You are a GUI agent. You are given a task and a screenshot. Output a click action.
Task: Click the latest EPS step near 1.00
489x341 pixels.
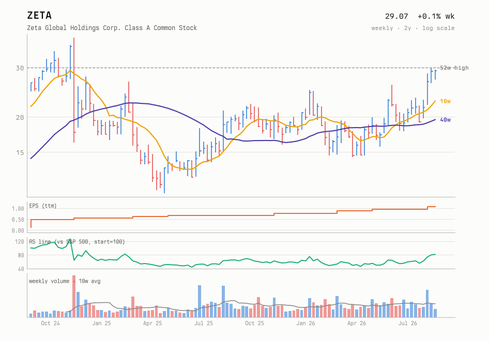[431, 207]
